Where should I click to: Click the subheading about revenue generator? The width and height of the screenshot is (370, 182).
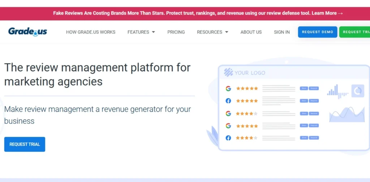98,115
